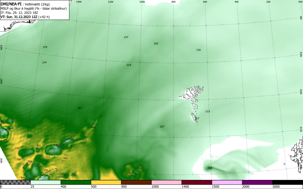Click the map value 367
Image resolution: width=303 pixels, height=189 pixels.
pos(80,108)
